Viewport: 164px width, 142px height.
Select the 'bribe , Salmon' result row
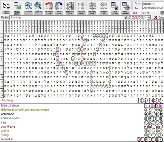pos(82,105)
